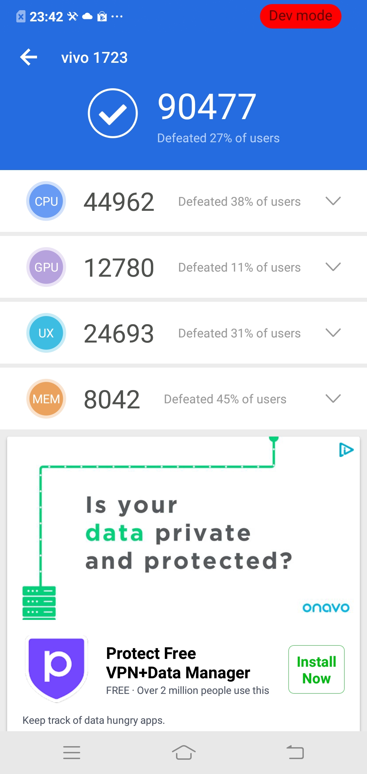Expand the UX score details chevron
Image resolution: width=367 pixels, height=774 pixels.
click(333, 332)
